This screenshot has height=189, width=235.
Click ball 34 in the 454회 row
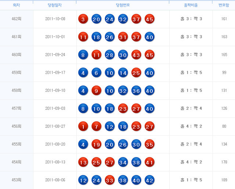(123, 162)
